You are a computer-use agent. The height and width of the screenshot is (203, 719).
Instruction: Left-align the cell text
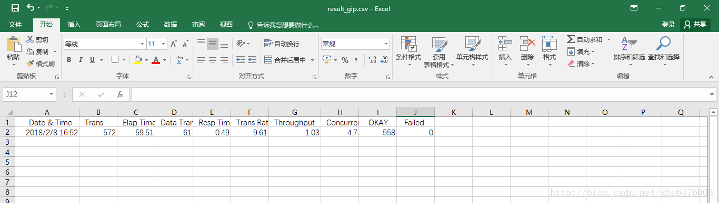pyautogui.click(x=201, y=60)
